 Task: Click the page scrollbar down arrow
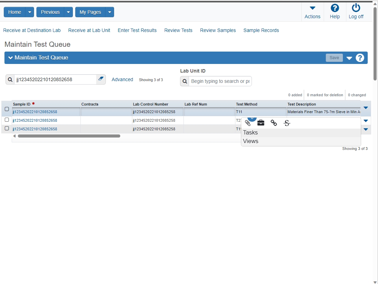pos(375,282)
